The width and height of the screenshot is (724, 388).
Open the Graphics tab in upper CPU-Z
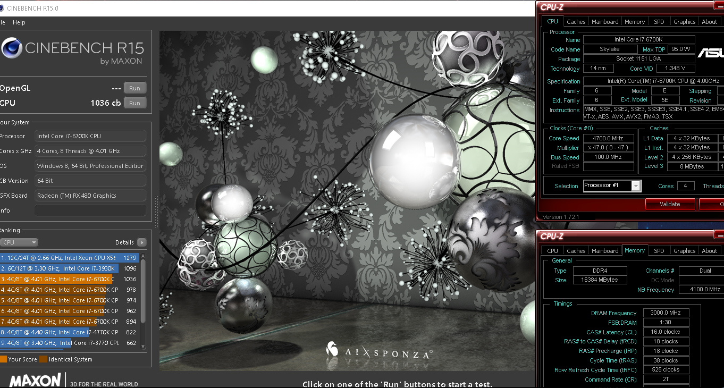[684, 22]
